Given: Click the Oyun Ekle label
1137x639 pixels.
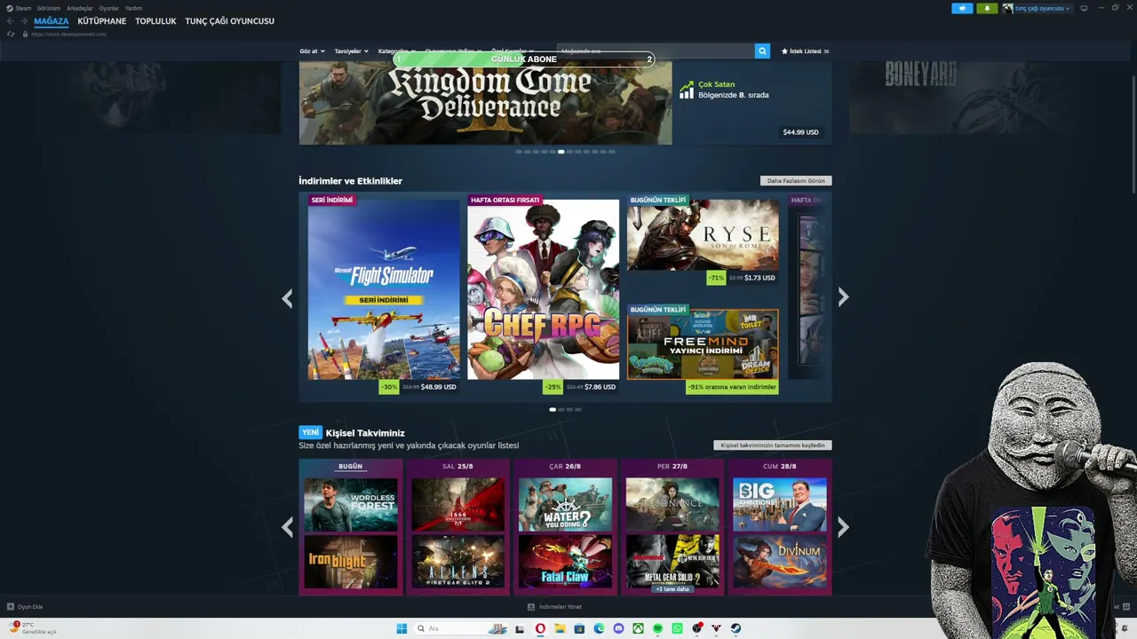Looking at the screenshot, I should [x=30, y=607].
